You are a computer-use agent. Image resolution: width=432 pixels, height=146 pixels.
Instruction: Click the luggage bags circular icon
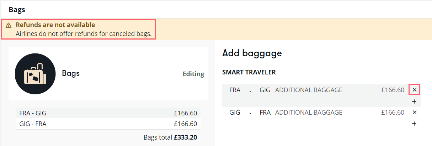[x=35, y=74]
